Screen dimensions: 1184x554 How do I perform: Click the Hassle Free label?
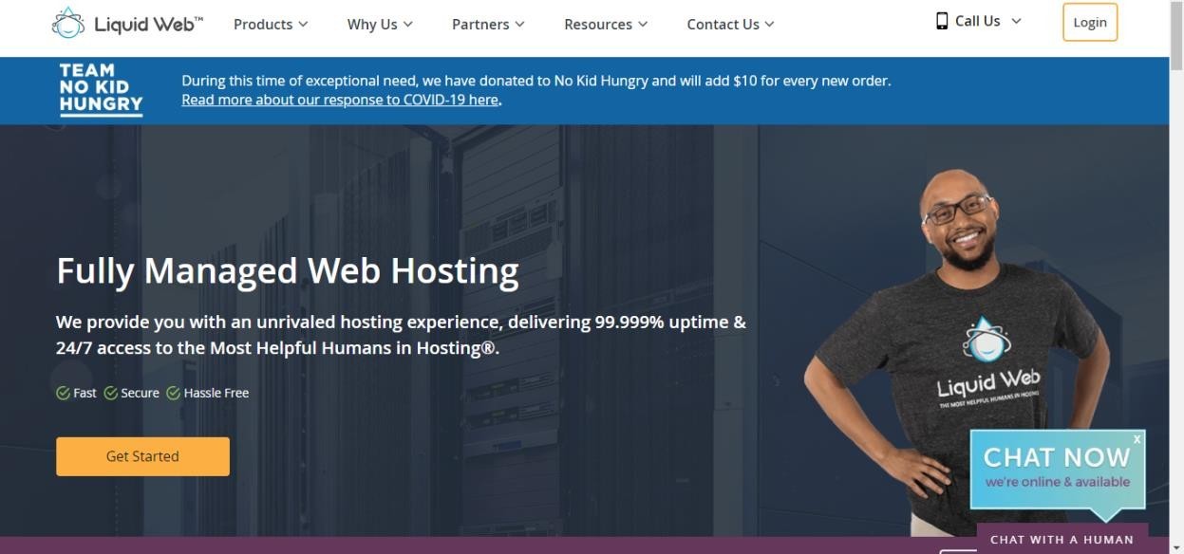tap(216, 393)
